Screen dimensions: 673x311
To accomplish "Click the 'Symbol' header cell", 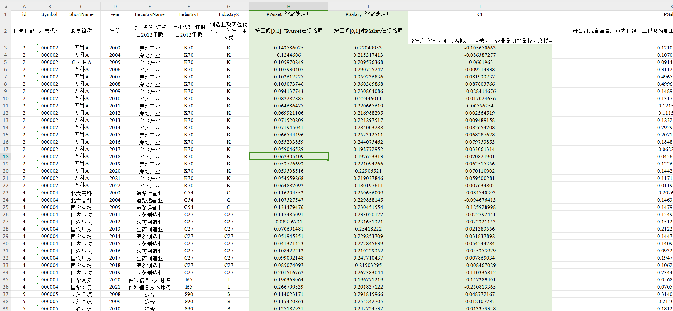I will point(49,14).
